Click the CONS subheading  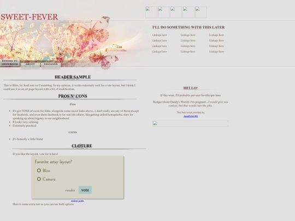[x=73, y=132]
